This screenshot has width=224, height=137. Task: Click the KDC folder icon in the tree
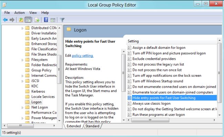pos(27,86)
